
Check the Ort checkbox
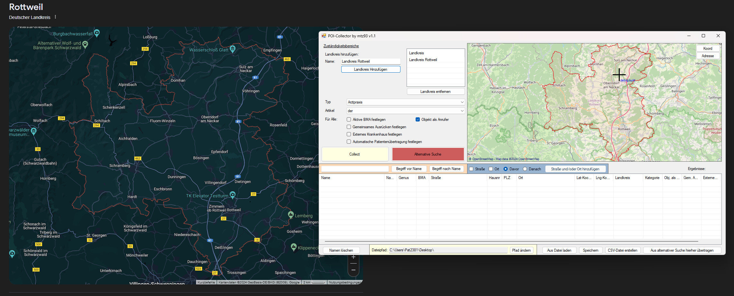491,169
